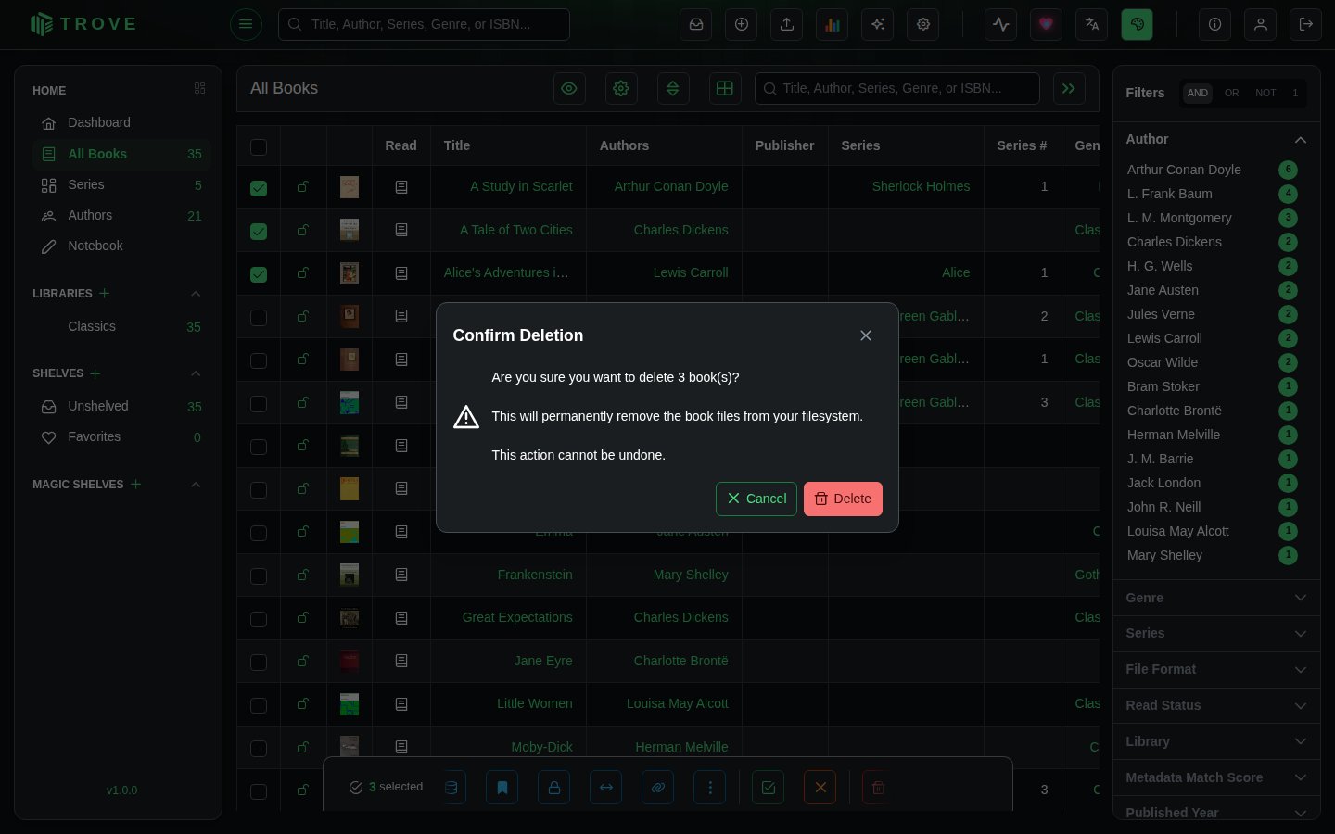Open the Favorites shelf
The image size is (1335, 834).
[x=121, y=436]
